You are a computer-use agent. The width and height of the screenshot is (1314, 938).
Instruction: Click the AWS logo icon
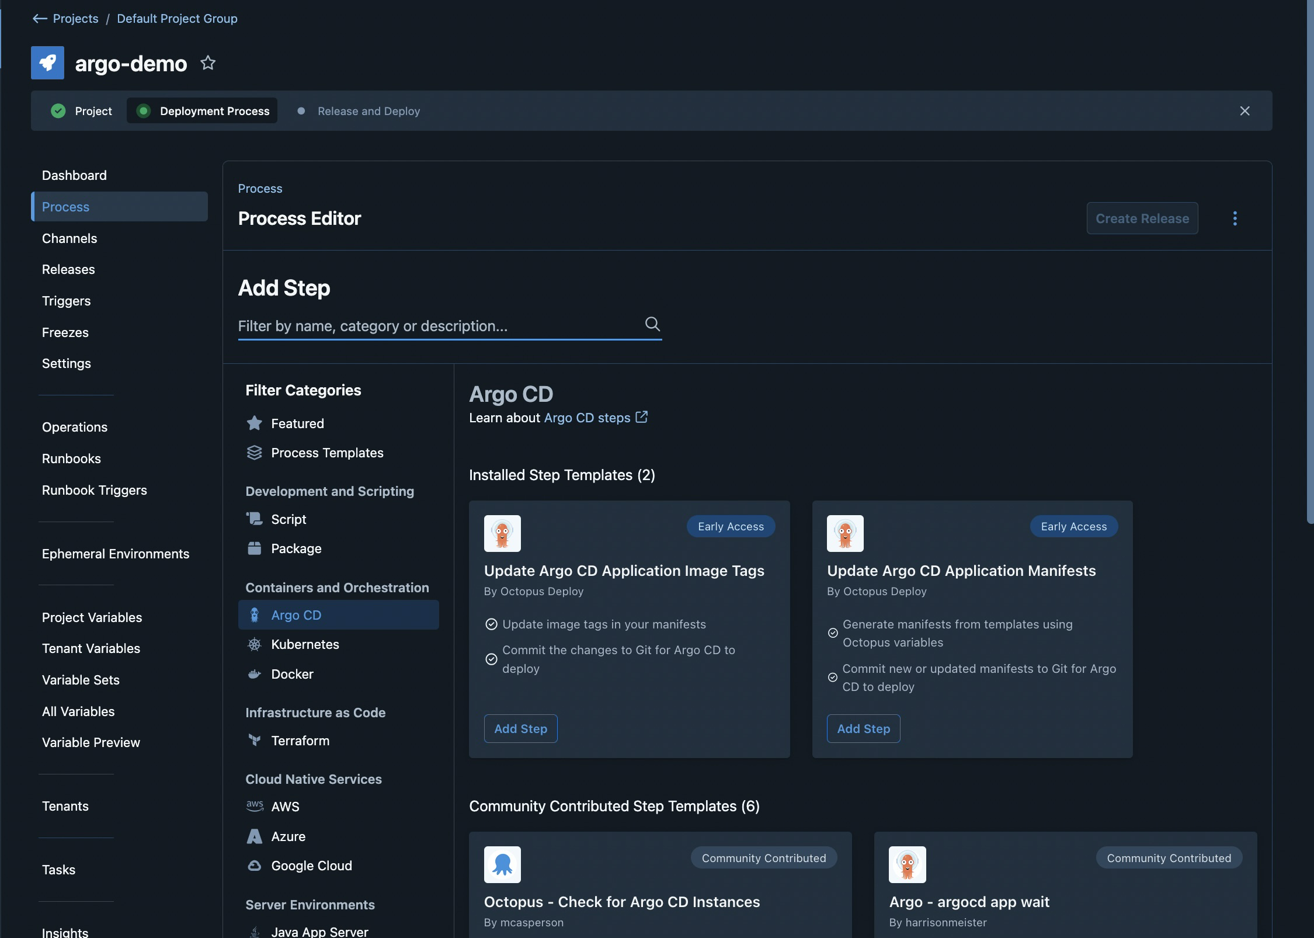click(x=255, y=806)
